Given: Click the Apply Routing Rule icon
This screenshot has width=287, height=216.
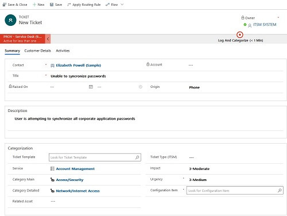Looking at the screenshot, I should 69,5.
